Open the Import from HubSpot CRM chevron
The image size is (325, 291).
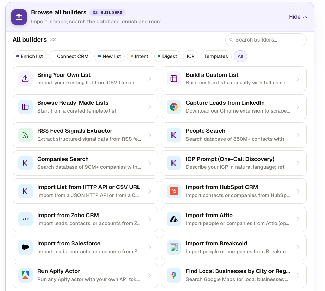(298, 191)
